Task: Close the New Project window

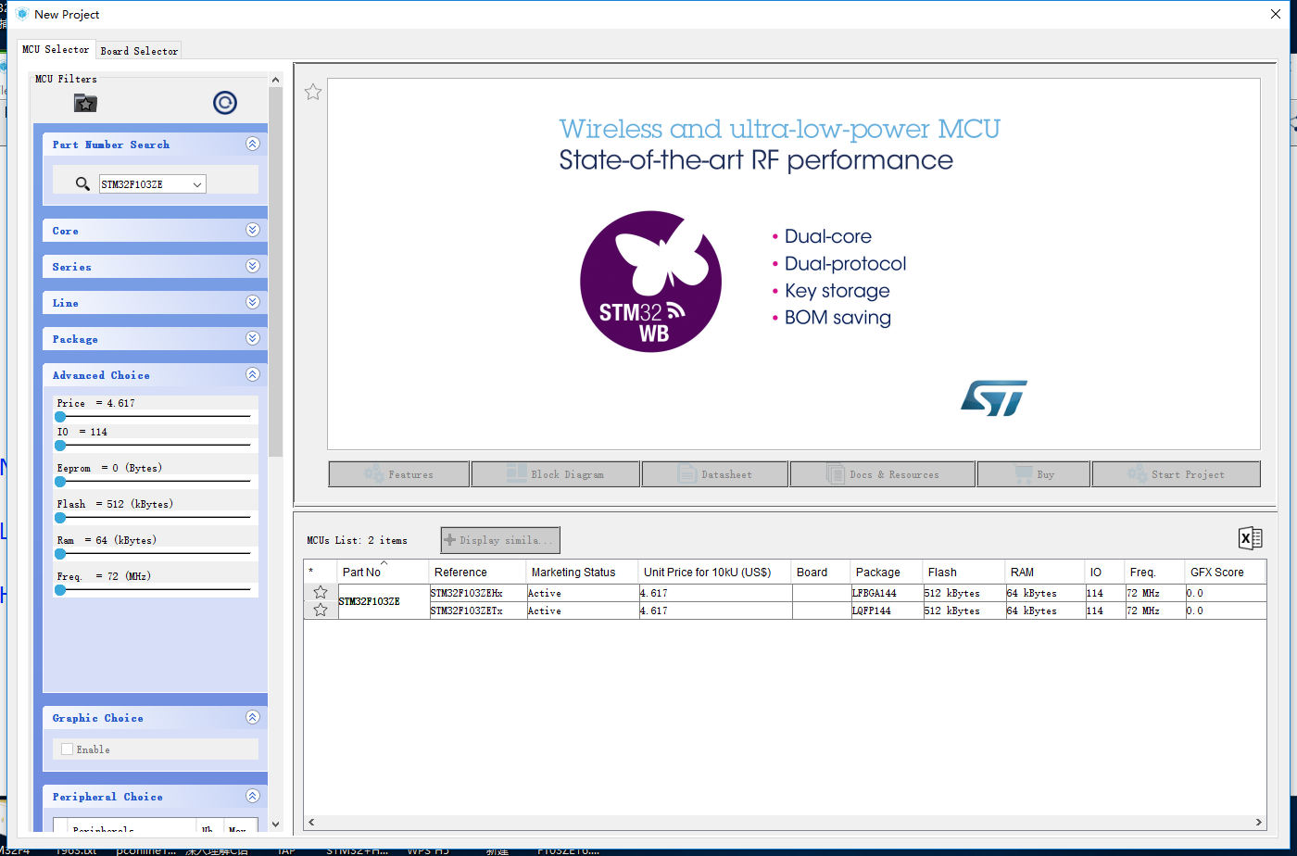Action: (x=1278, y=14)
